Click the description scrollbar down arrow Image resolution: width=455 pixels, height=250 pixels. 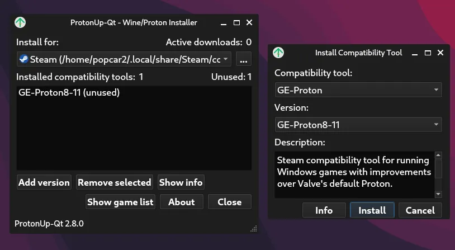438,194
